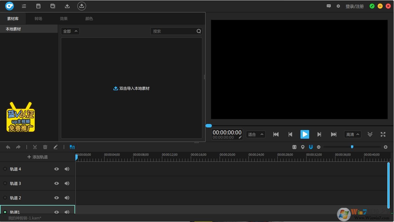Click 添加轨道 to add a track
This screenshot has width=394, height=222.
point(38,157)
